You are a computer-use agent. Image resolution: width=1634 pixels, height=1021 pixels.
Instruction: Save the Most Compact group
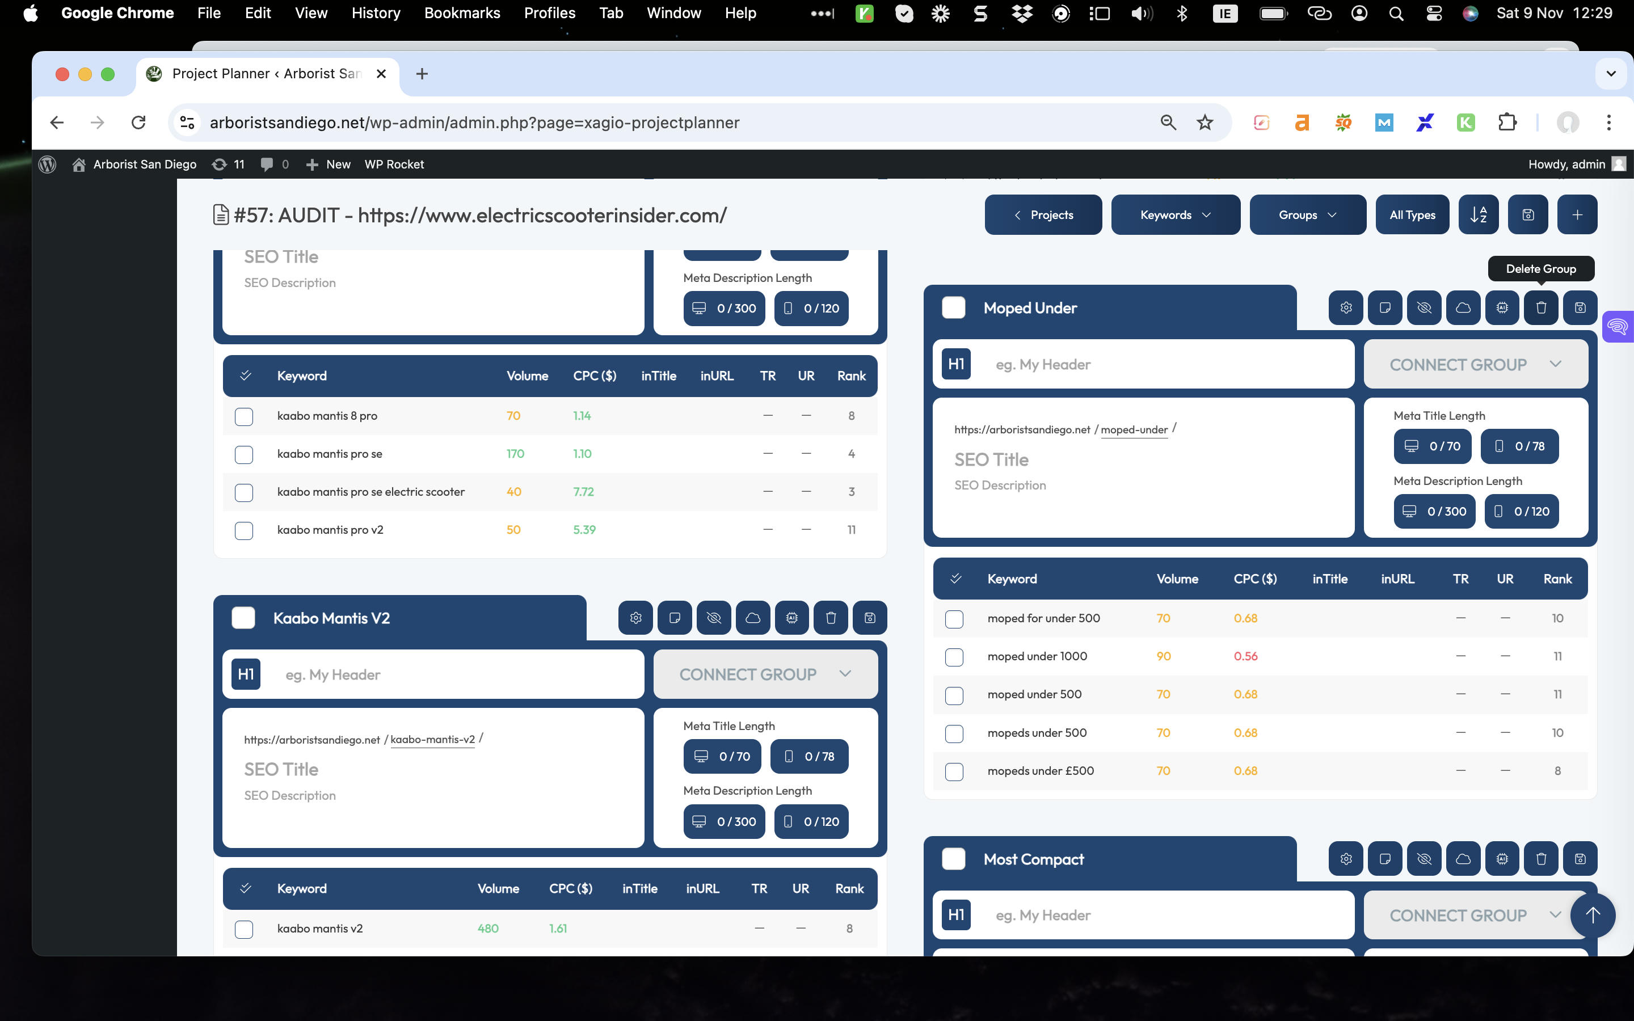click(x=1580, y=859)
